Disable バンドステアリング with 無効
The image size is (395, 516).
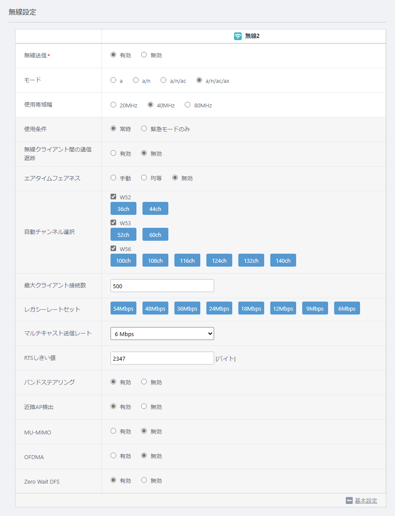point(144,382)
